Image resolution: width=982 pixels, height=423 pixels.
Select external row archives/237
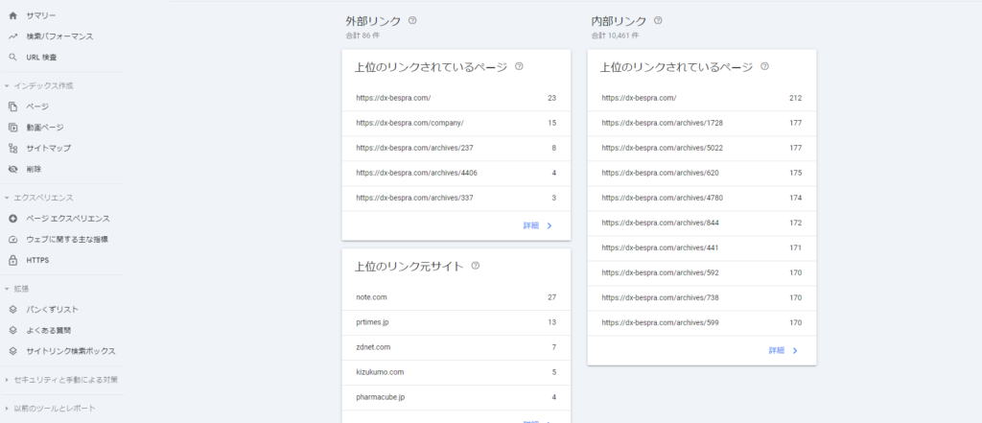[456, 149]
